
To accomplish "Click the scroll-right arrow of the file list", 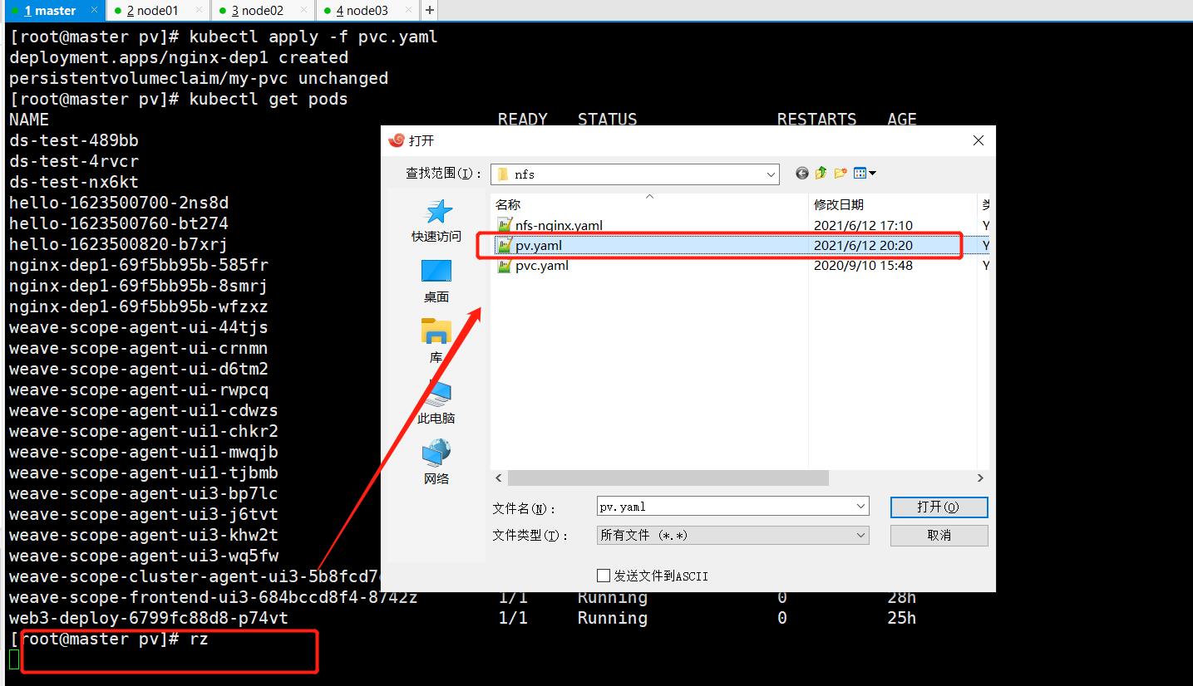I will tap(980, 478).
